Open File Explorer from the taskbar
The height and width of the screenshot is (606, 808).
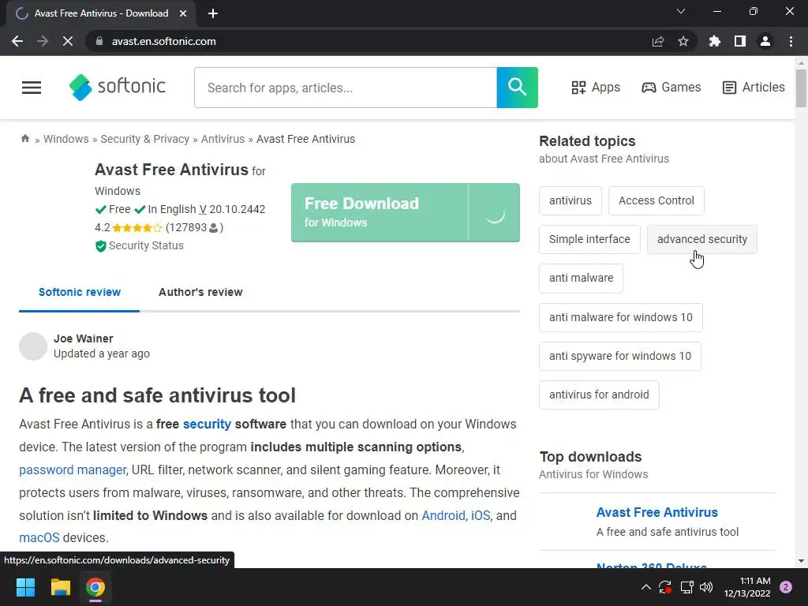tap(60, 587)
